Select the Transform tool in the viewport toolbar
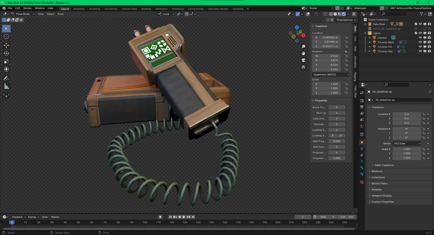 click(6, 69)
